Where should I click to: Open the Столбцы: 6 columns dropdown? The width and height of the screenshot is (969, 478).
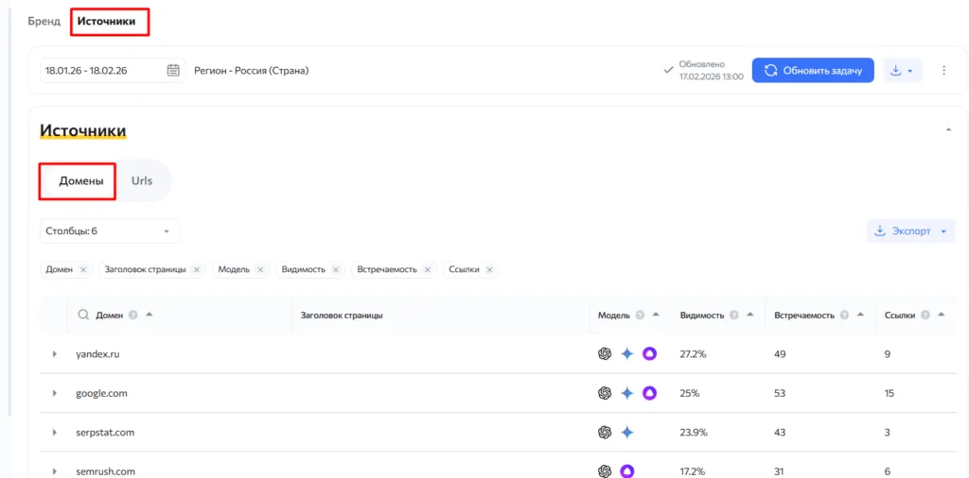110,231
